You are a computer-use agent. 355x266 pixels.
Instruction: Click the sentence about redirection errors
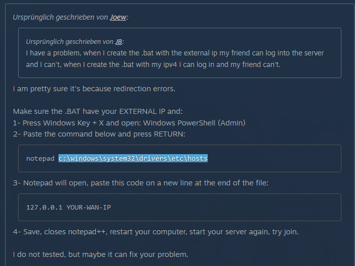click(94, 89)
